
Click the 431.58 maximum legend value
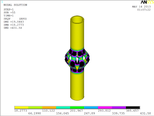(x=145, y=114)
